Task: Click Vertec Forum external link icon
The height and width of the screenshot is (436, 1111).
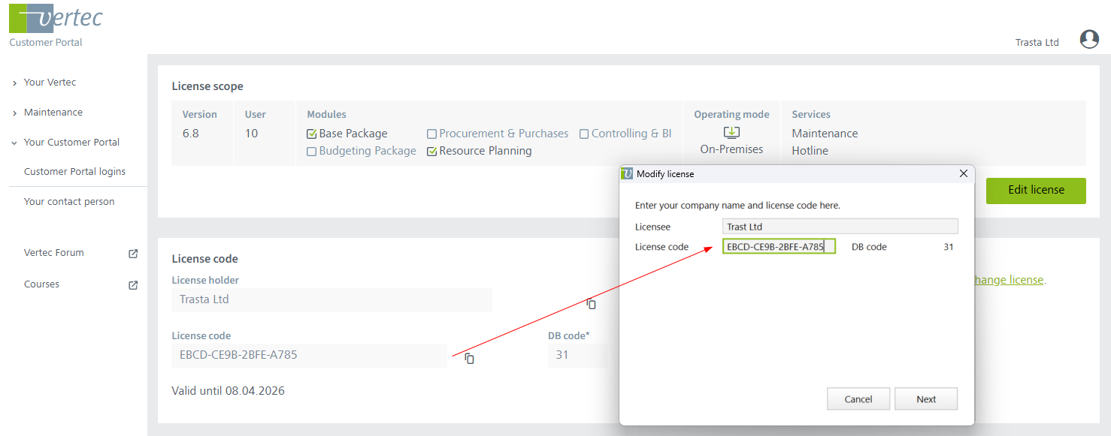Action: click(x=133, y=254)
